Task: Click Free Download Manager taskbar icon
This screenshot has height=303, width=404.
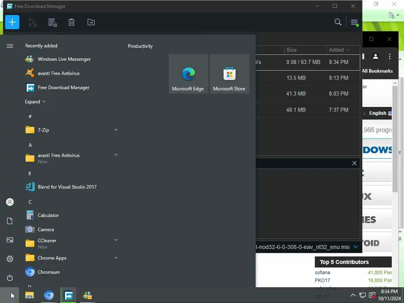Action: 68,295
